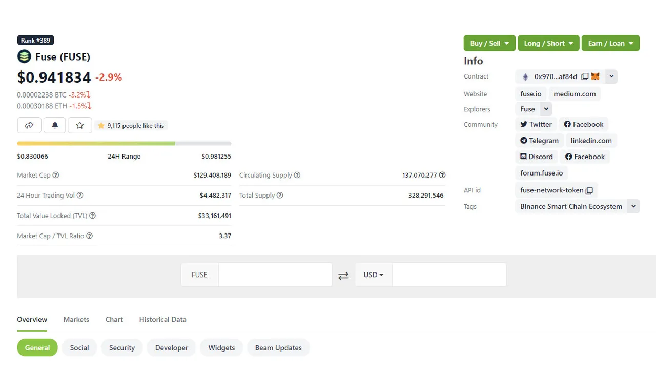This screenshot has height=370, width=656.
Task: Click the share arrow icon button
Action: [x=29, y=125]
